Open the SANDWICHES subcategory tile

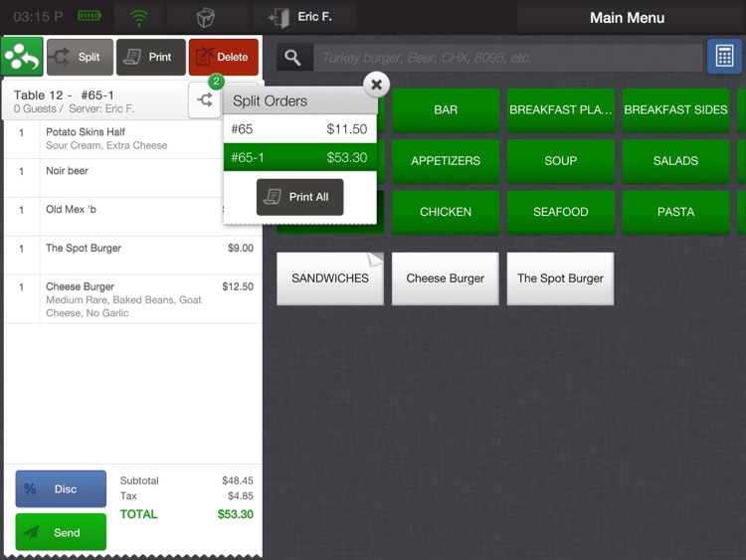tap(330, 279)
